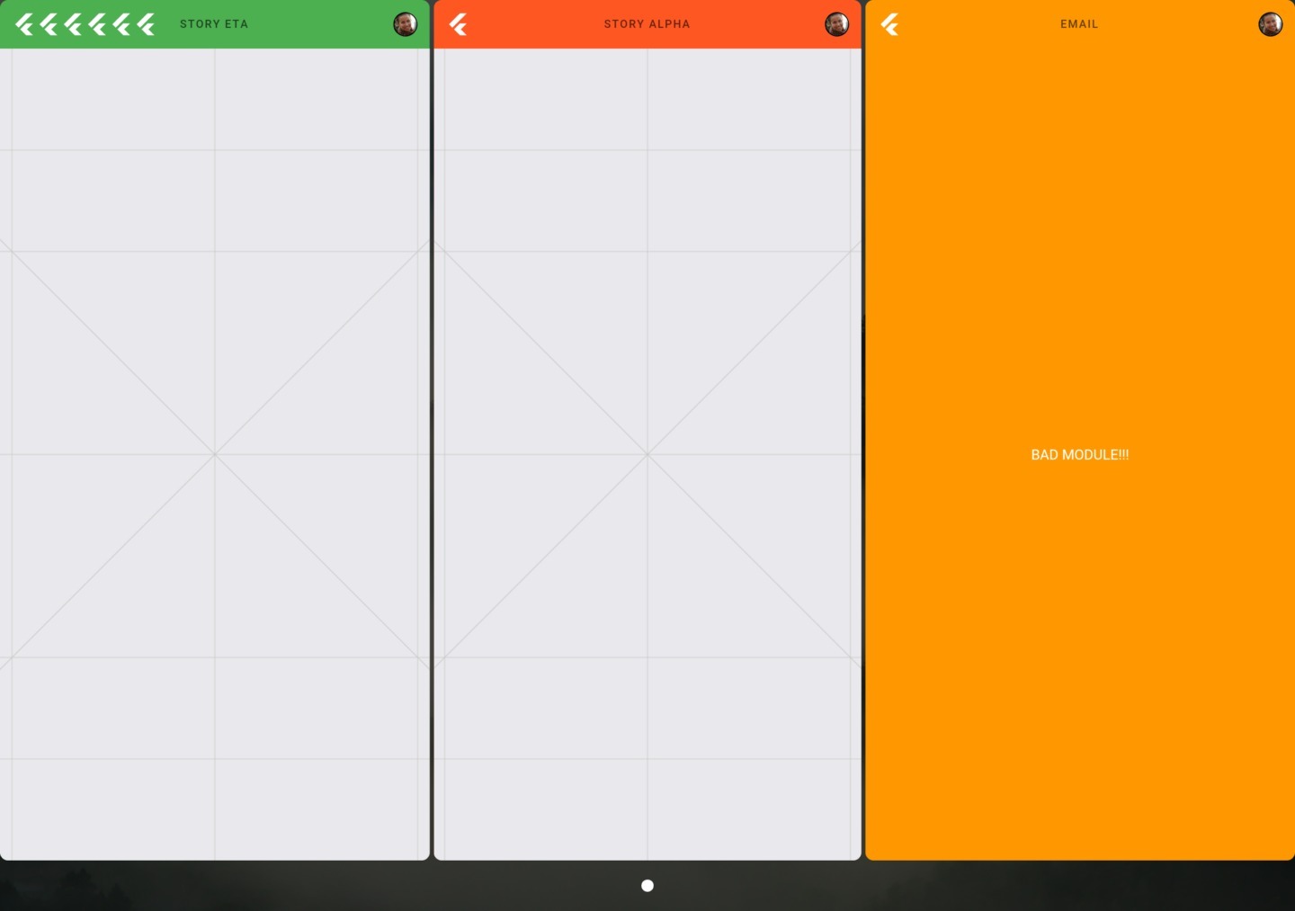Click the fourth Flutter logo in Story Eta
Image resolution: width=1295 pixels, height=911 pixels.
point(98,24)
